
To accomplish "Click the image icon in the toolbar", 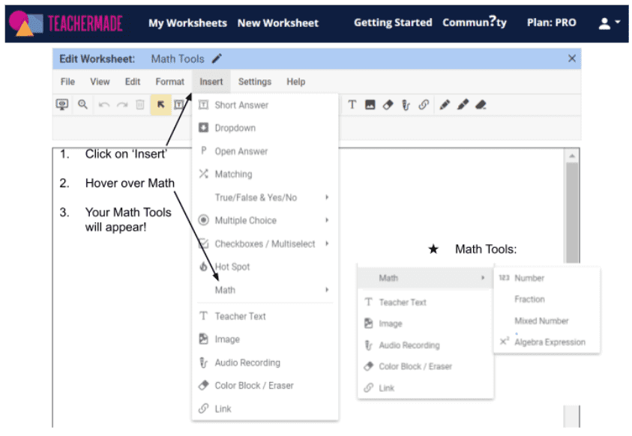I will click(x=370, y=105).
